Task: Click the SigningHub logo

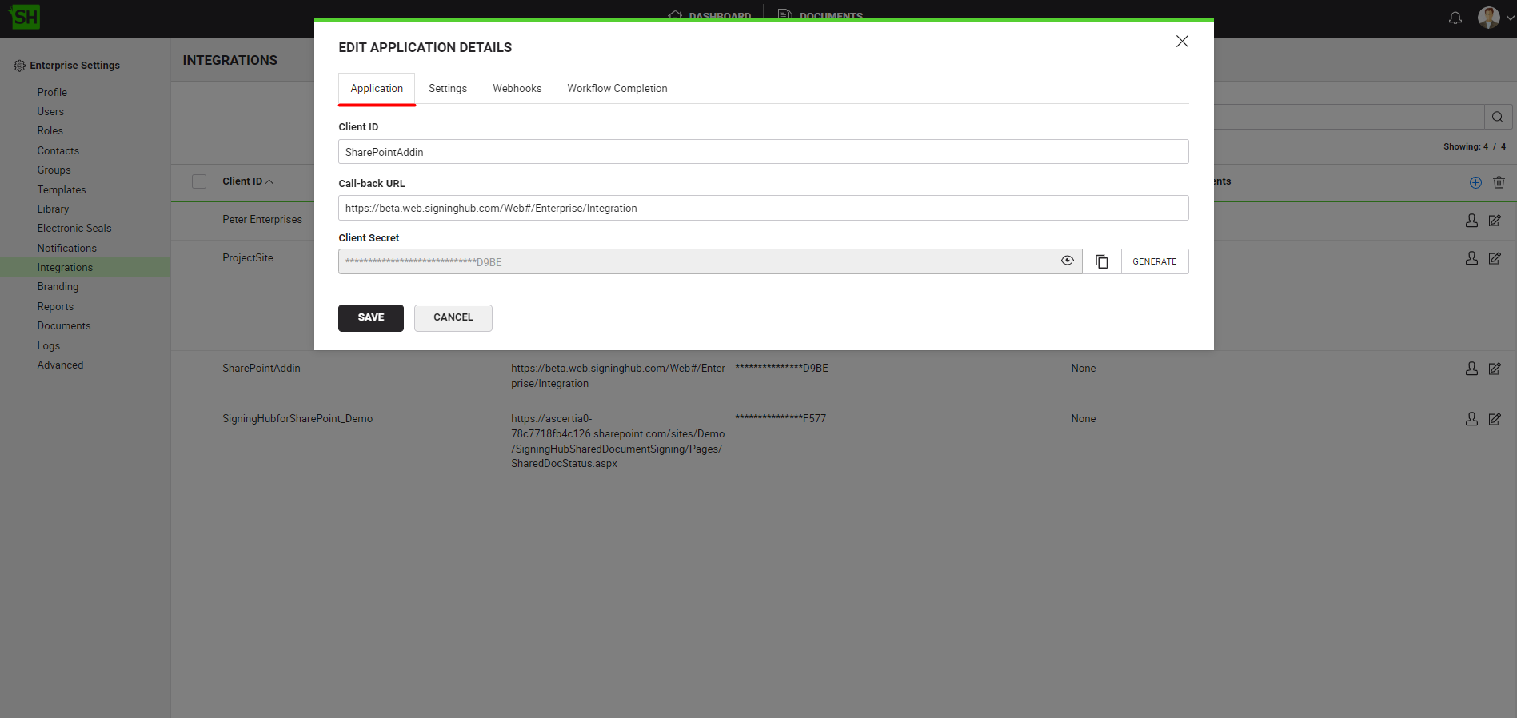Action: pyautogui.click(x=25, y=17)
